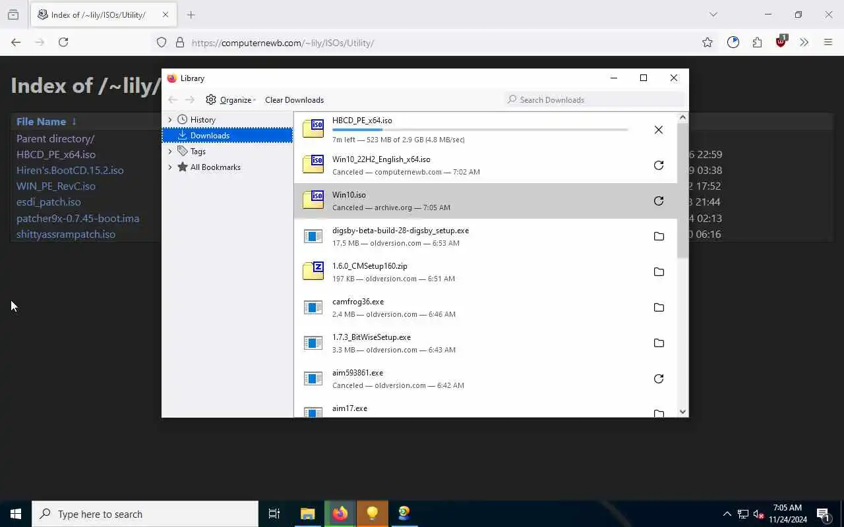Screen dimensions: 844x527
Task: Open Firefox application hamburger menu
Action: point(828,42)
